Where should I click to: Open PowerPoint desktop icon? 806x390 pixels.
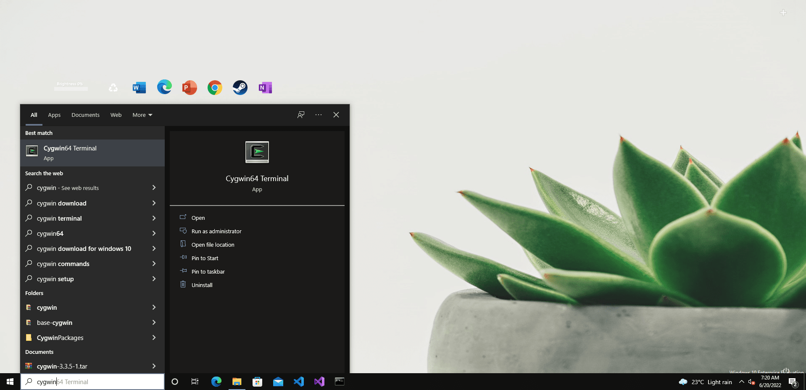click(190, 87)
